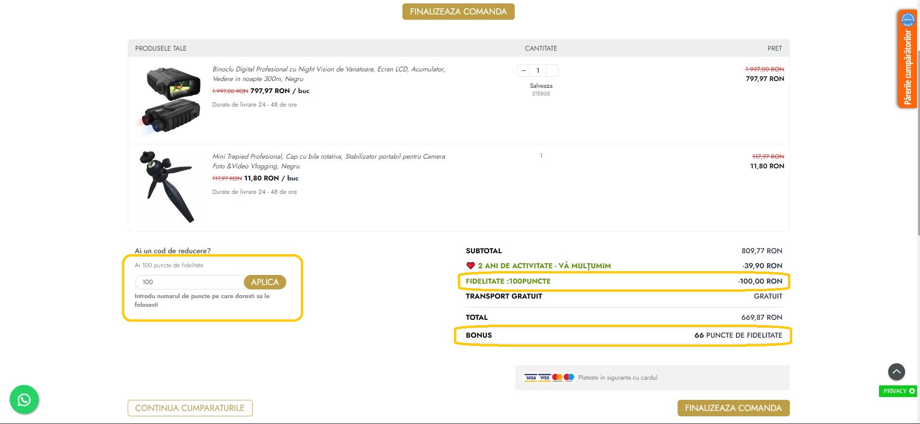Click Plateste in siguranta cu cardul text
Viewport: 920px width, 424px height.
click(x=618, y=378)
